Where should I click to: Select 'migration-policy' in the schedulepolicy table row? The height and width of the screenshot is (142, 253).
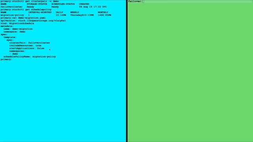(x=12, y=15)
